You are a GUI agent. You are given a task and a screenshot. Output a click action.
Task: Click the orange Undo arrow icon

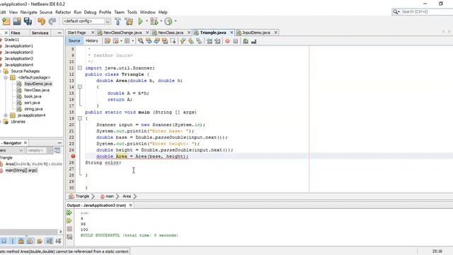pyautogui.click(x=41, y=21)
